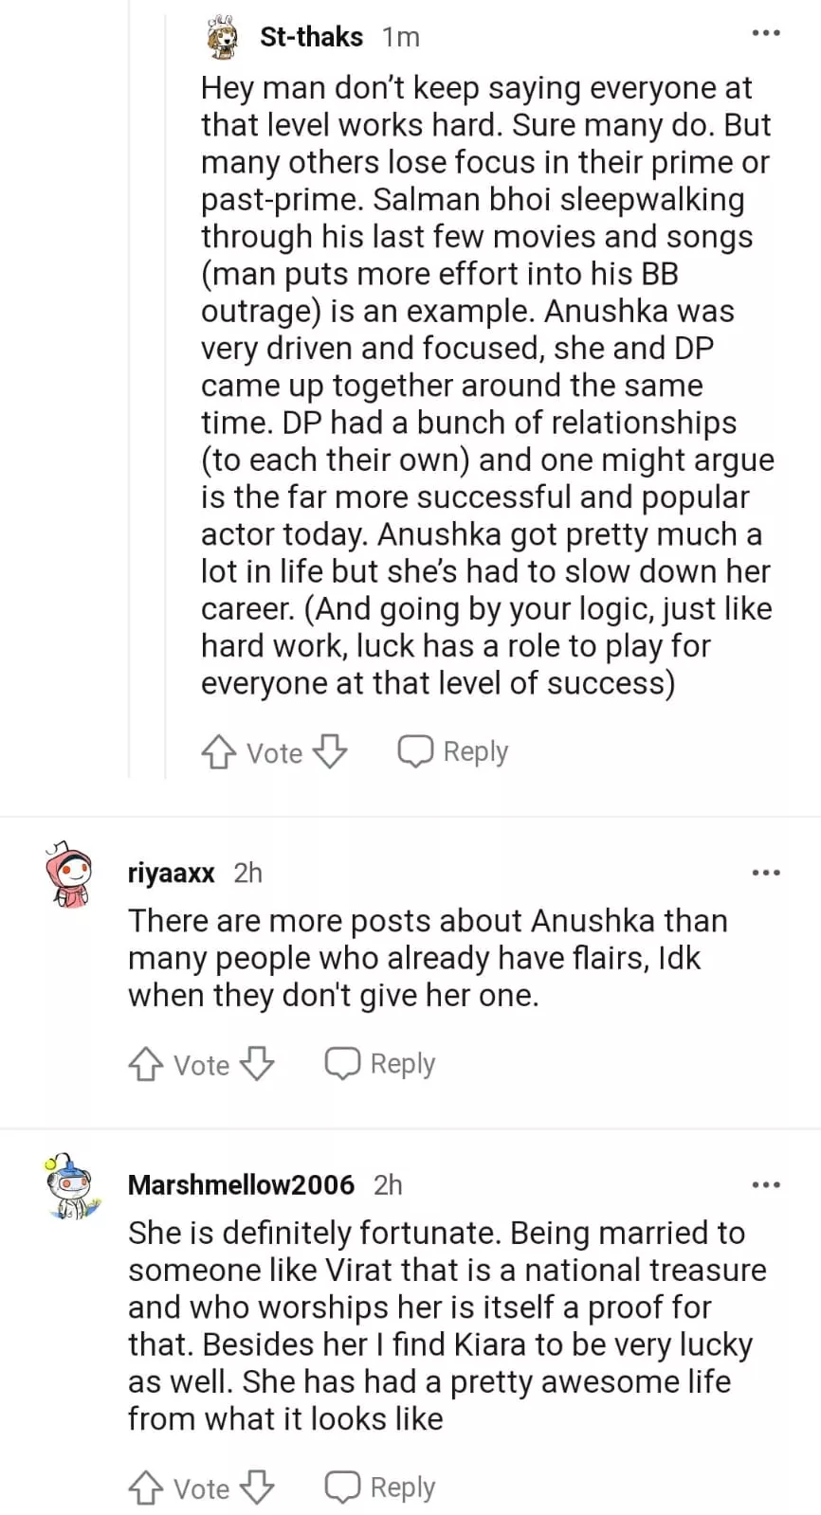
Task: Reply to riyaaxx's comment
Action: 380,1064
